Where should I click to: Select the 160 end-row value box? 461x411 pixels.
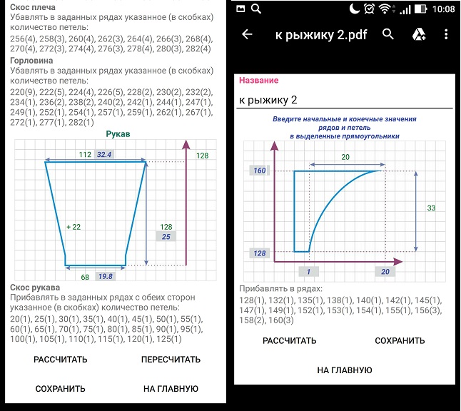[x=260, y=171]
